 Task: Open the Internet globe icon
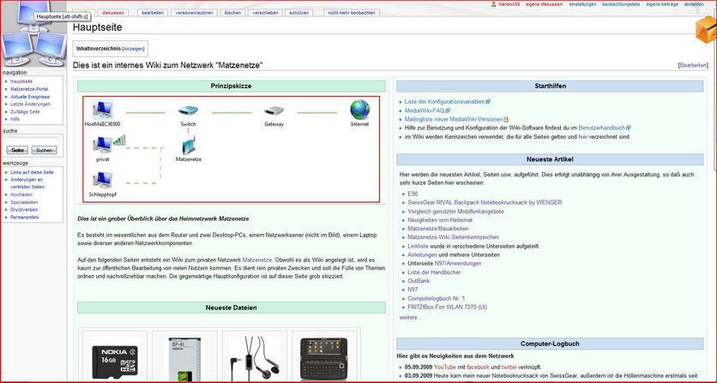tap(360, 110)
